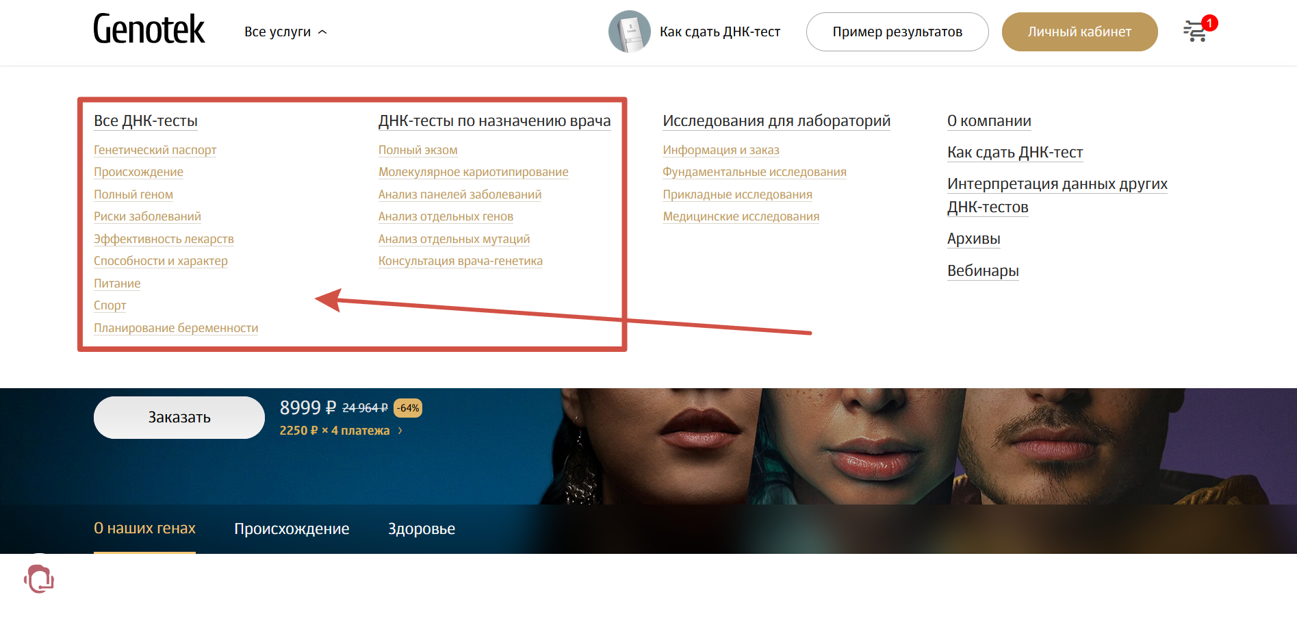Screen dimensions: 1297x623
Task: Open Исследования для лабораторий heading
Action: (x=777, y=121)
